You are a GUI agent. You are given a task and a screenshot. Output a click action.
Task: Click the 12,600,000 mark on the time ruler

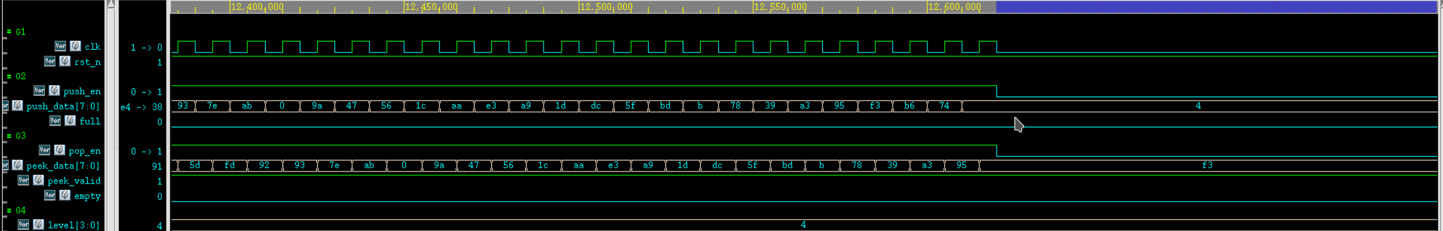pos(954,6)
